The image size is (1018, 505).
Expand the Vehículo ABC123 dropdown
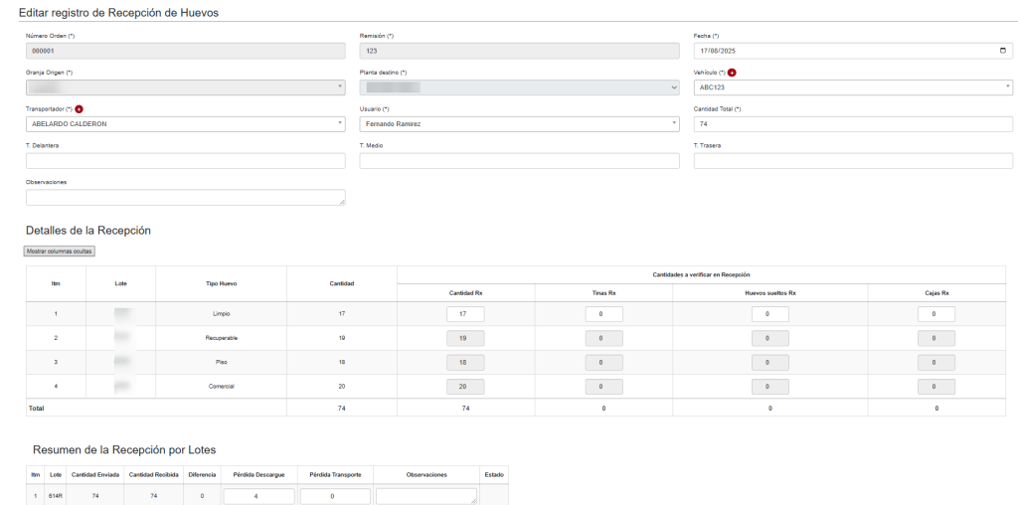coord(853,86)
